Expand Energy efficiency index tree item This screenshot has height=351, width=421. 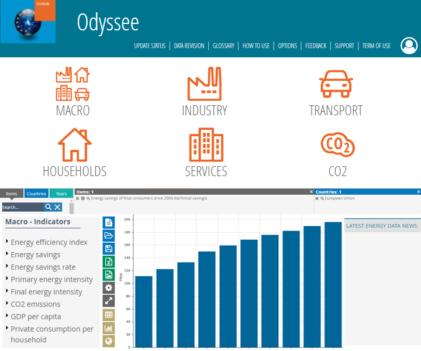(7, 242)
